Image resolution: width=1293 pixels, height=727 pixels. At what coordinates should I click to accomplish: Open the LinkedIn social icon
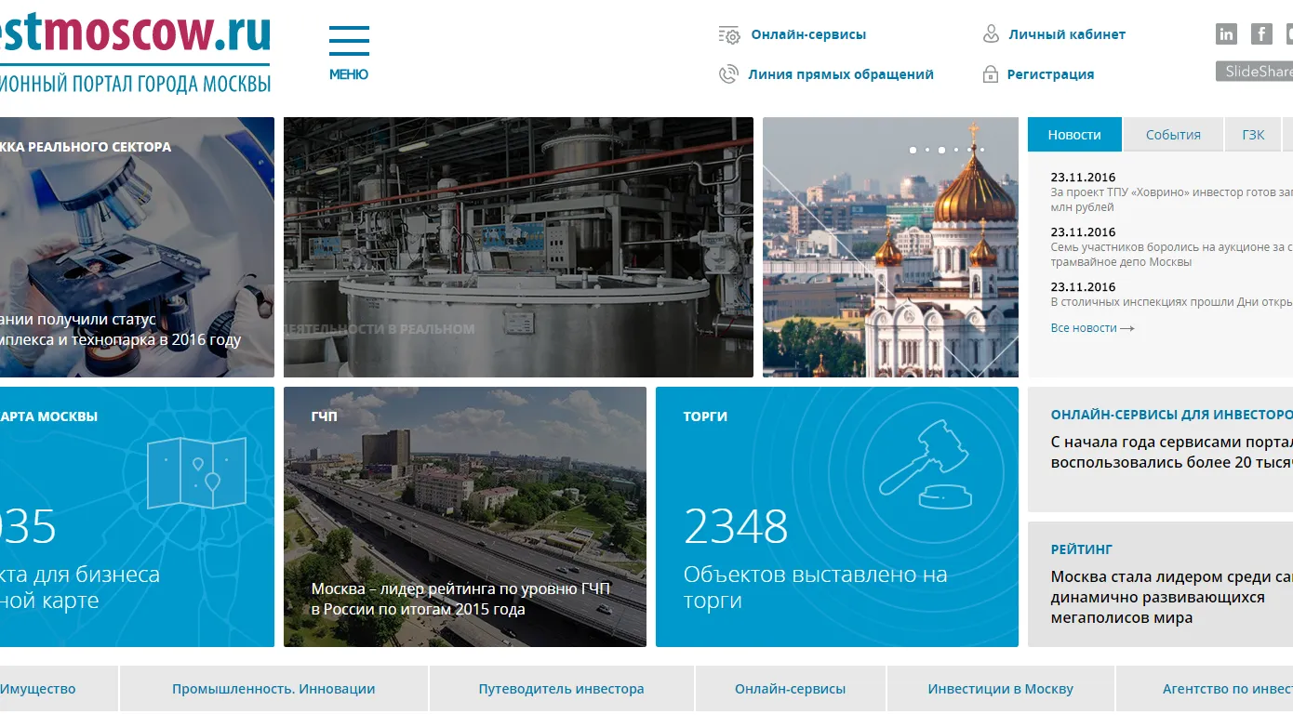[x=1226, y=34]
